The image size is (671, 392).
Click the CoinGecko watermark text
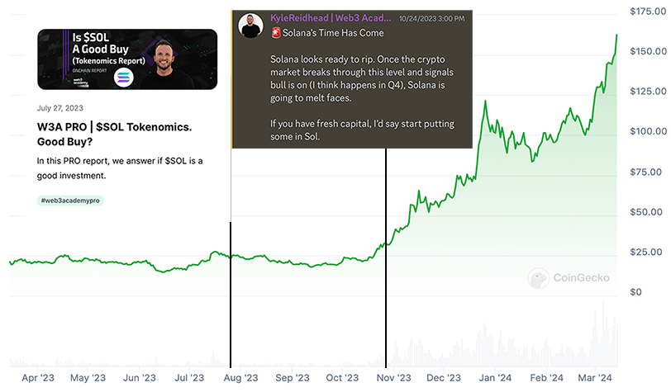coord(582,278)
